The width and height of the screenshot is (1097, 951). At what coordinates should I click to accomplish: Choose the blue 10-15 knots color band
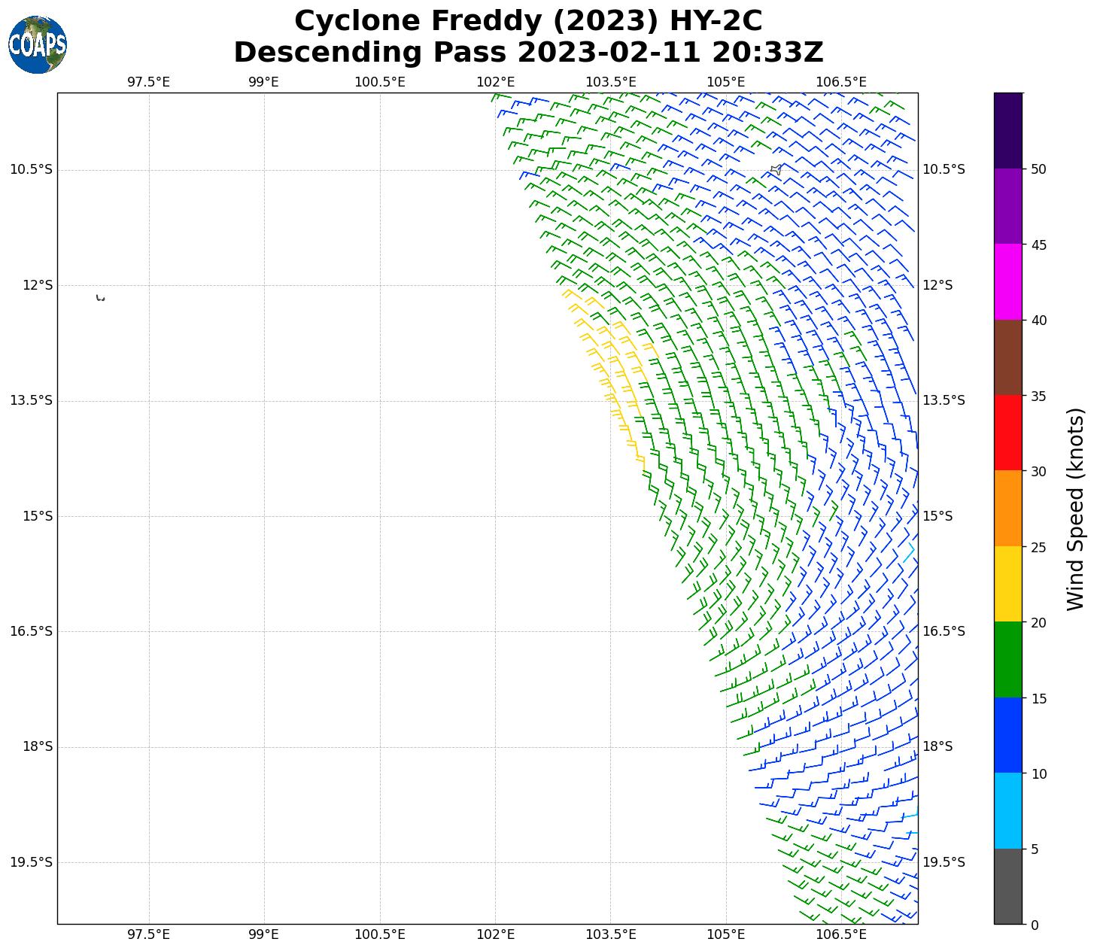coord(1007,735)
